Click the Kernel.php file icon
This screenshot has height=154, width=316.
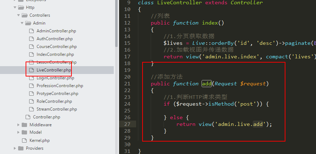click(24, 140)
